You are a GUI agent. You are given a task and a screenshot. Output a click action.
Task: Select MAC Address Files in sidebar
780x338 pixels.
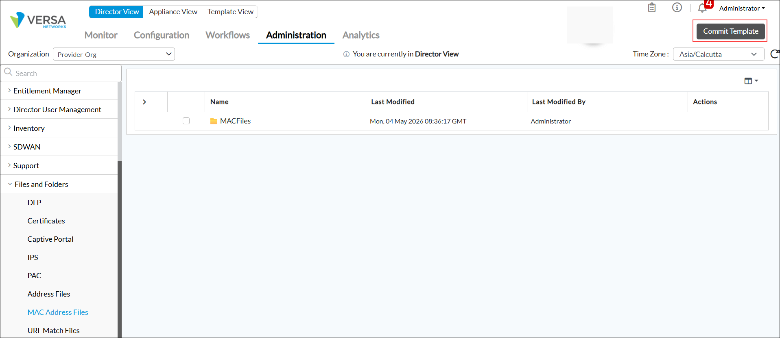click(x=58, y=312)
